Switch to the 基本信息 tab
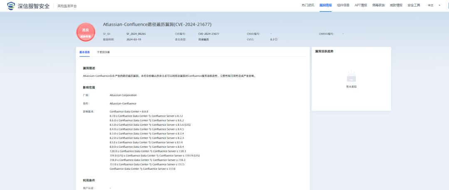449x190 pixels. point(84,52)
